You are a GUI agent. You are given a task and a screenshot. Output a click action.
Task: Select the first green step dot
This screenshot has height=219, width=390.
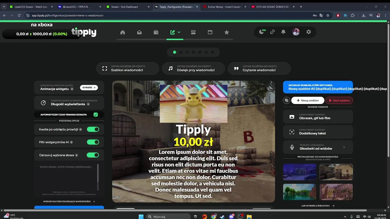click(175, 52)
